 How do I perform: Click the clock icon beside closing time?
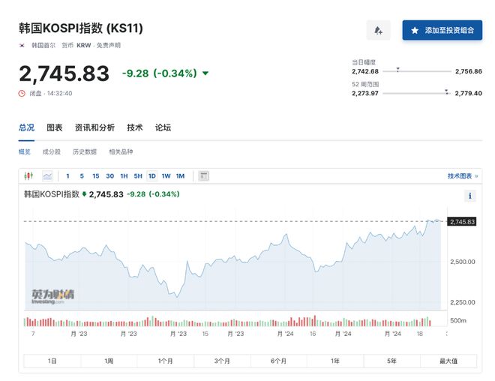(22, 93)
